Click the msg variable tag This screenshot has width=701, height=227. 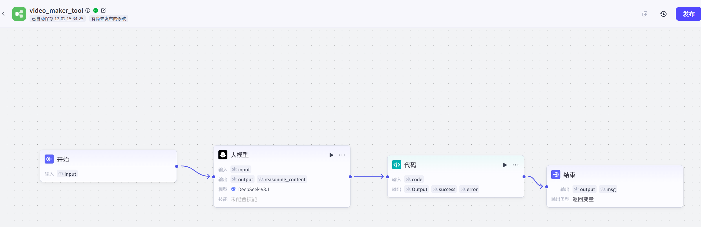tap(608, 189)
